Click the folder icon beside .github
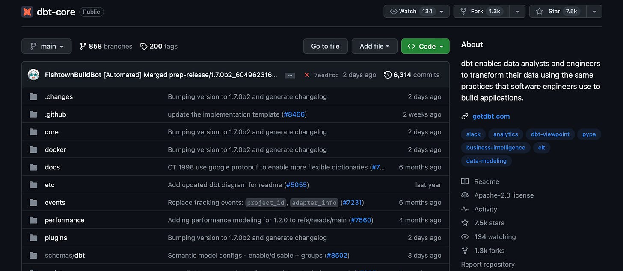The width and height of the screenshot is (623, 271). coord(33,114)
